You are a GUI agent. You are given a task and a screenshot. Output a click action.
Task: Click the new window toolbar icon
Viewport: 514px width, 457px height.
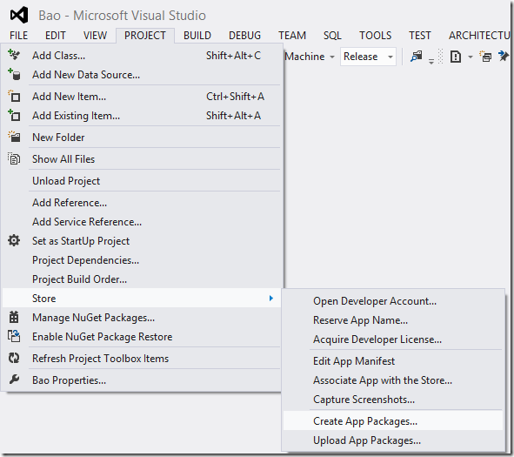pyautogui.click(x=485, y=57)
